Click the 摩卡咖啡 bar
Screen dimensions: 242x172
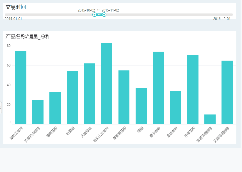tap(158, 88)
